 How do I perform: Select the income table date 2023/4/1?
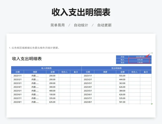[17, 87]
